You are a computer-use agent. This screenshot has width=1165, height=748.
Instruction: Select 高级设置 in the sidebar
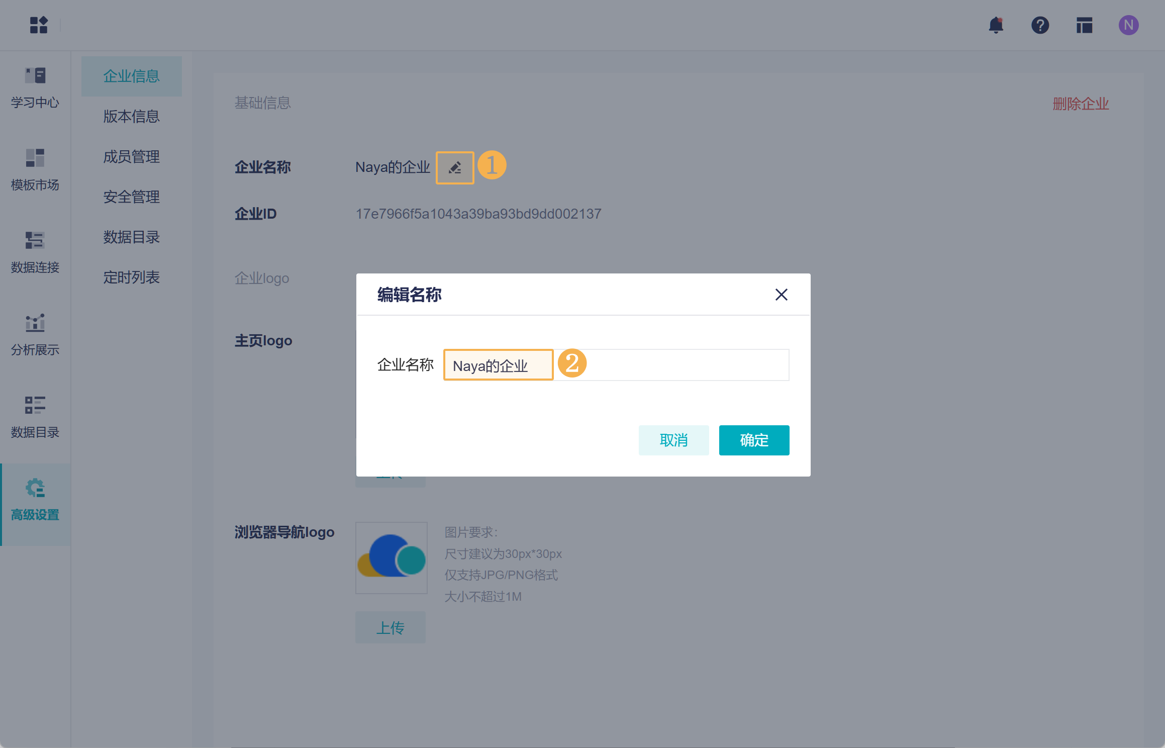click(x=35, y=500)
